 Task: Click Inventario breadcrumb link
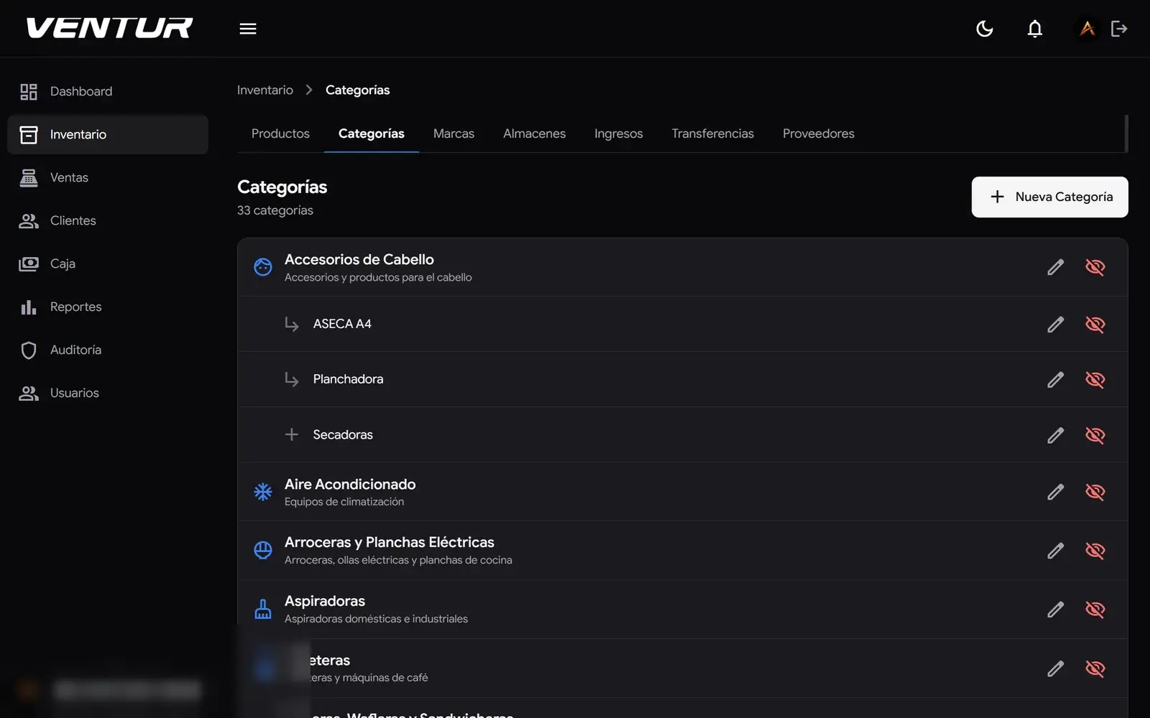pyautogui.click(x=265, y=90)
